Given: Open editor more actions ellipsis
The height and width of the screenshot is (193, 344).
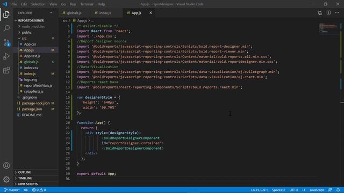Looking at the screenshot, I should click(337, 13).
